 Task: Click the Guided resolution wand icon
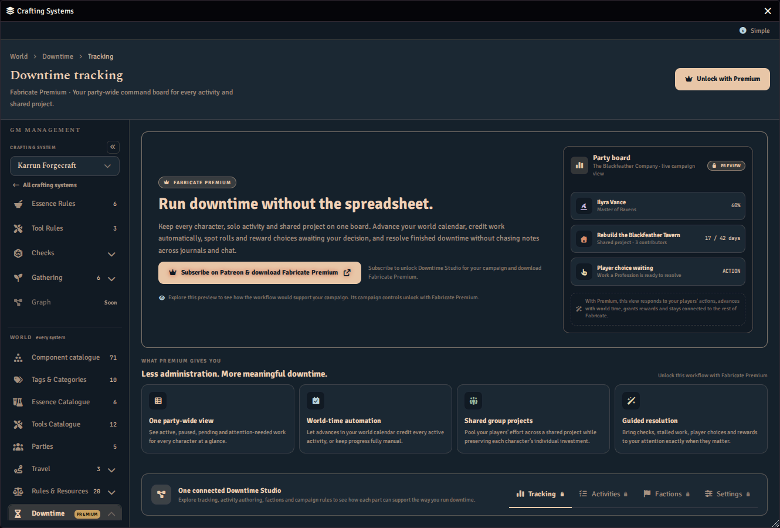coord(631,401)
